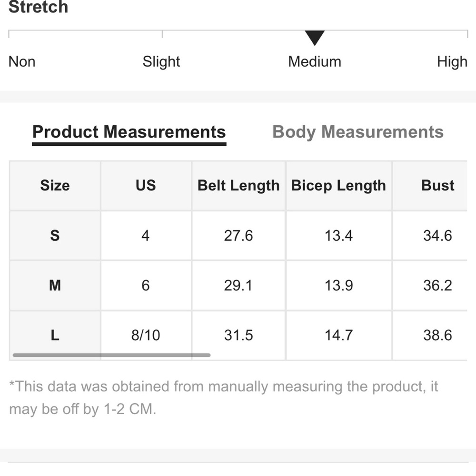This screenshot has height=476, width=476.
Task: Click the High stretch label
Action: 452,61
